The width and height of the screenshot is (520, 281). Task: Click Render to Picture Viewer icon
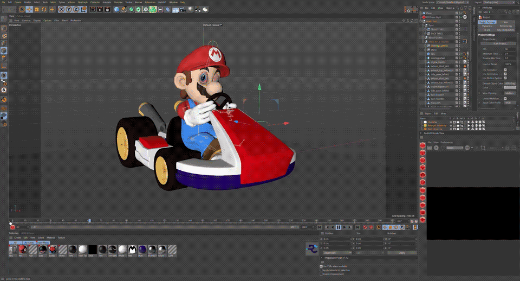pyautogui.click(x=100, y=9)
